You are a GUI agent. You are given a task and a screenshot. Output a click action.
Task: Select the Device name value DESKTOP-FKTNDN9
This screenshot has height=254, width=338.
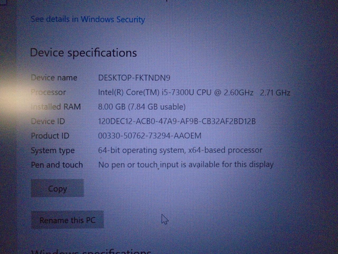[134, 78]
